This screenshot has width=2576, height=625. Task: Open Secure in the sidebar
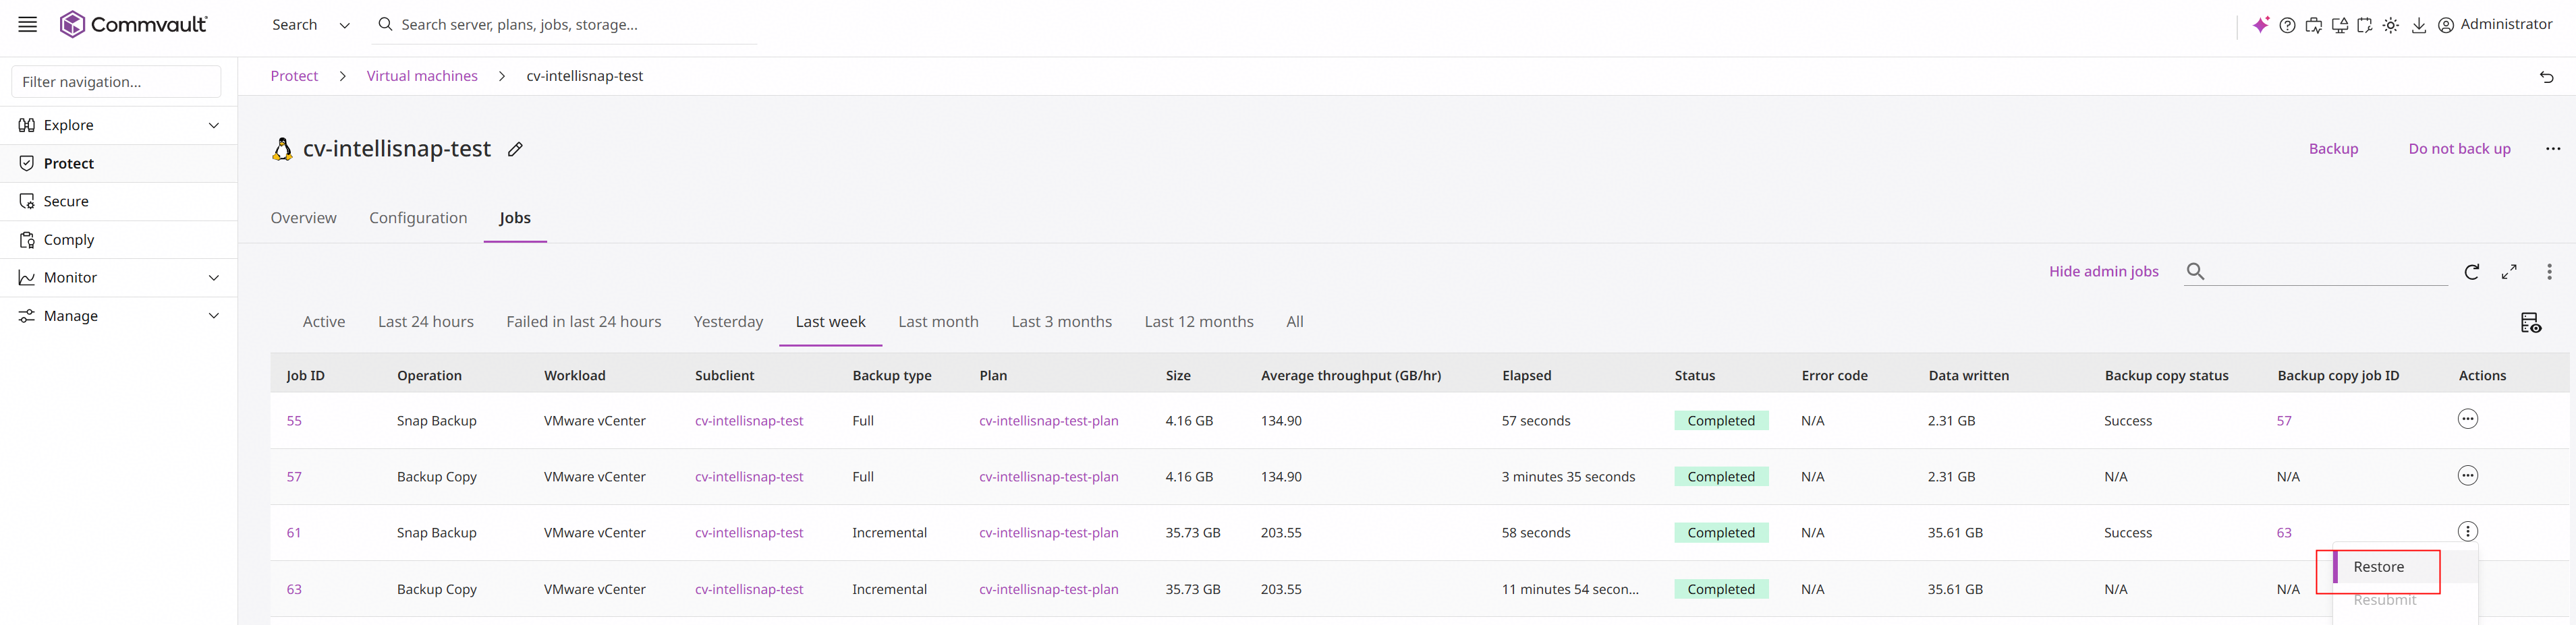[x=119, y=201]
